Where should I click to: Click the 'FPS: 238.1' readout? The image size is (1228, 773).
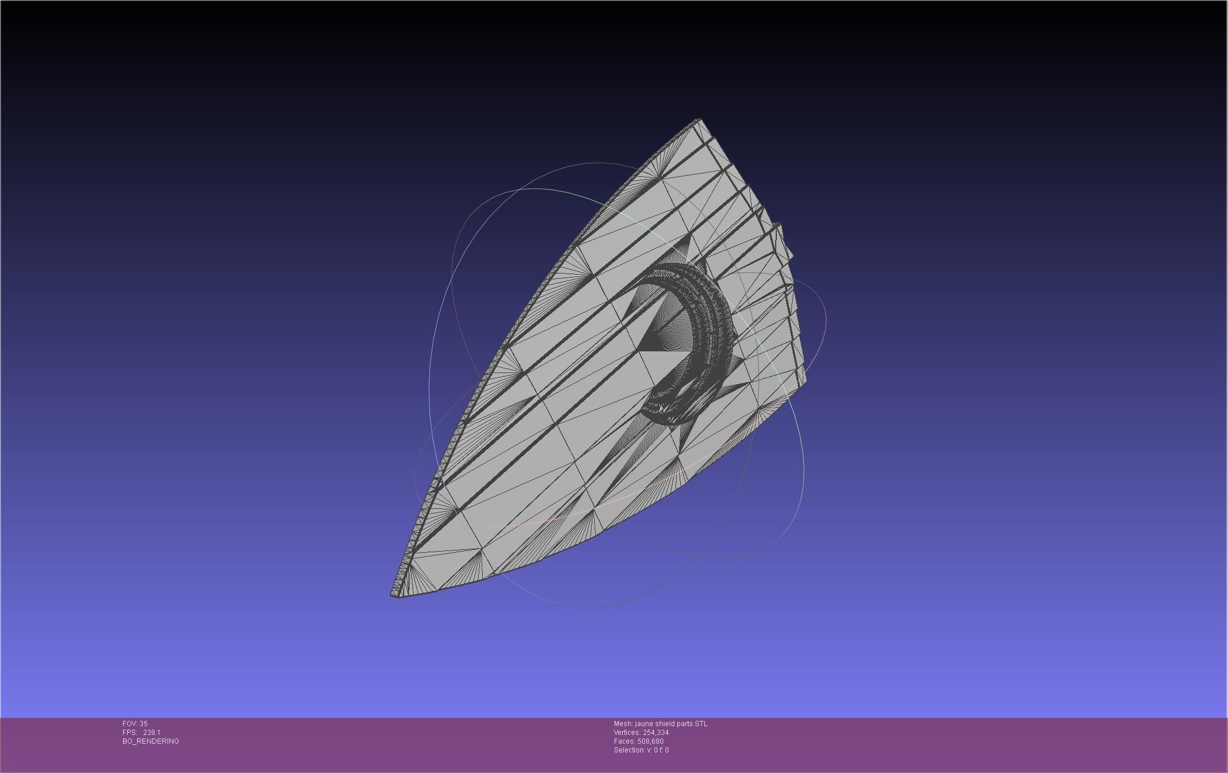click(x=141, y=733)
